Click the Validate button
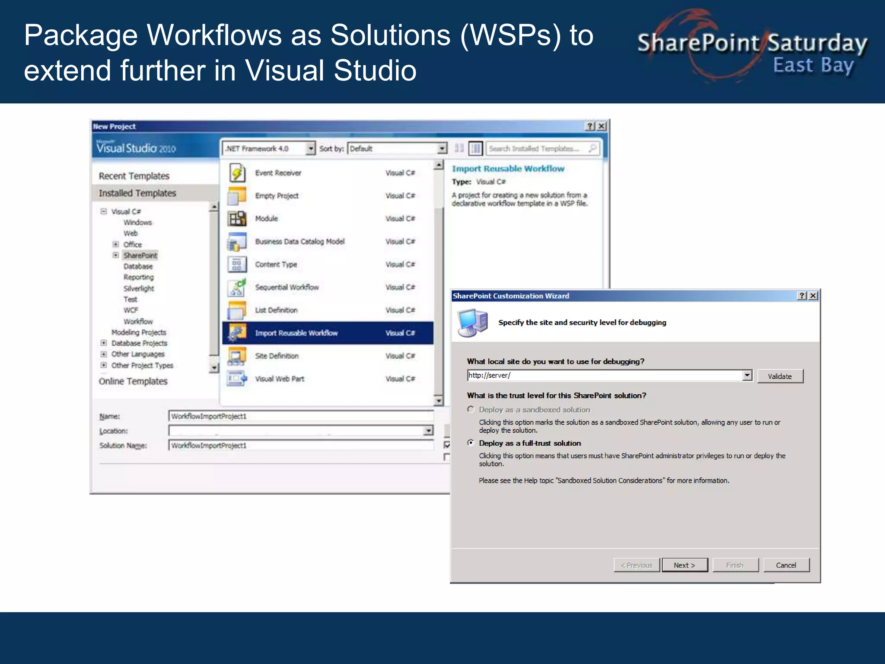This screenshot has height=664, width=885. click(x=780, y=376)
